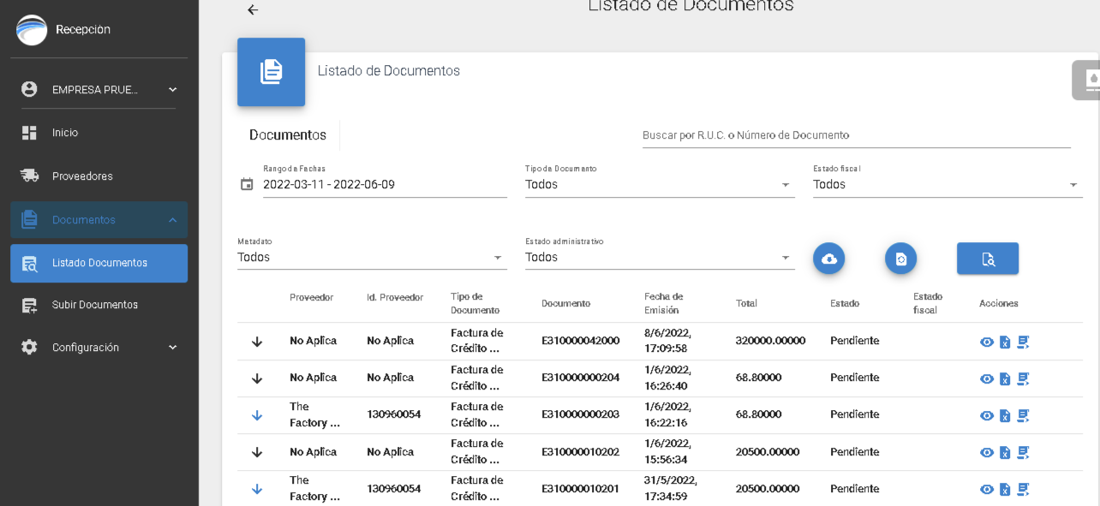Click the calendar icon beside date range
This screenshot has height=506, width=1100.
[x=247, y=184]
